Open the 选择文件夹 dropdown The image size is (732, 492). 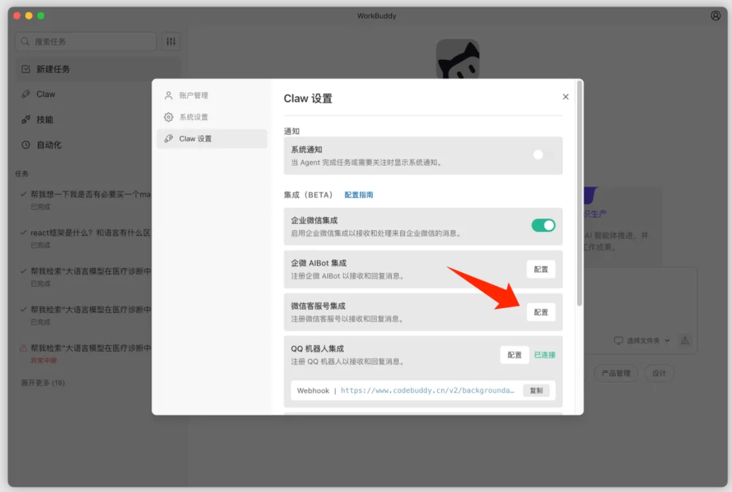[x=642, y=341]
